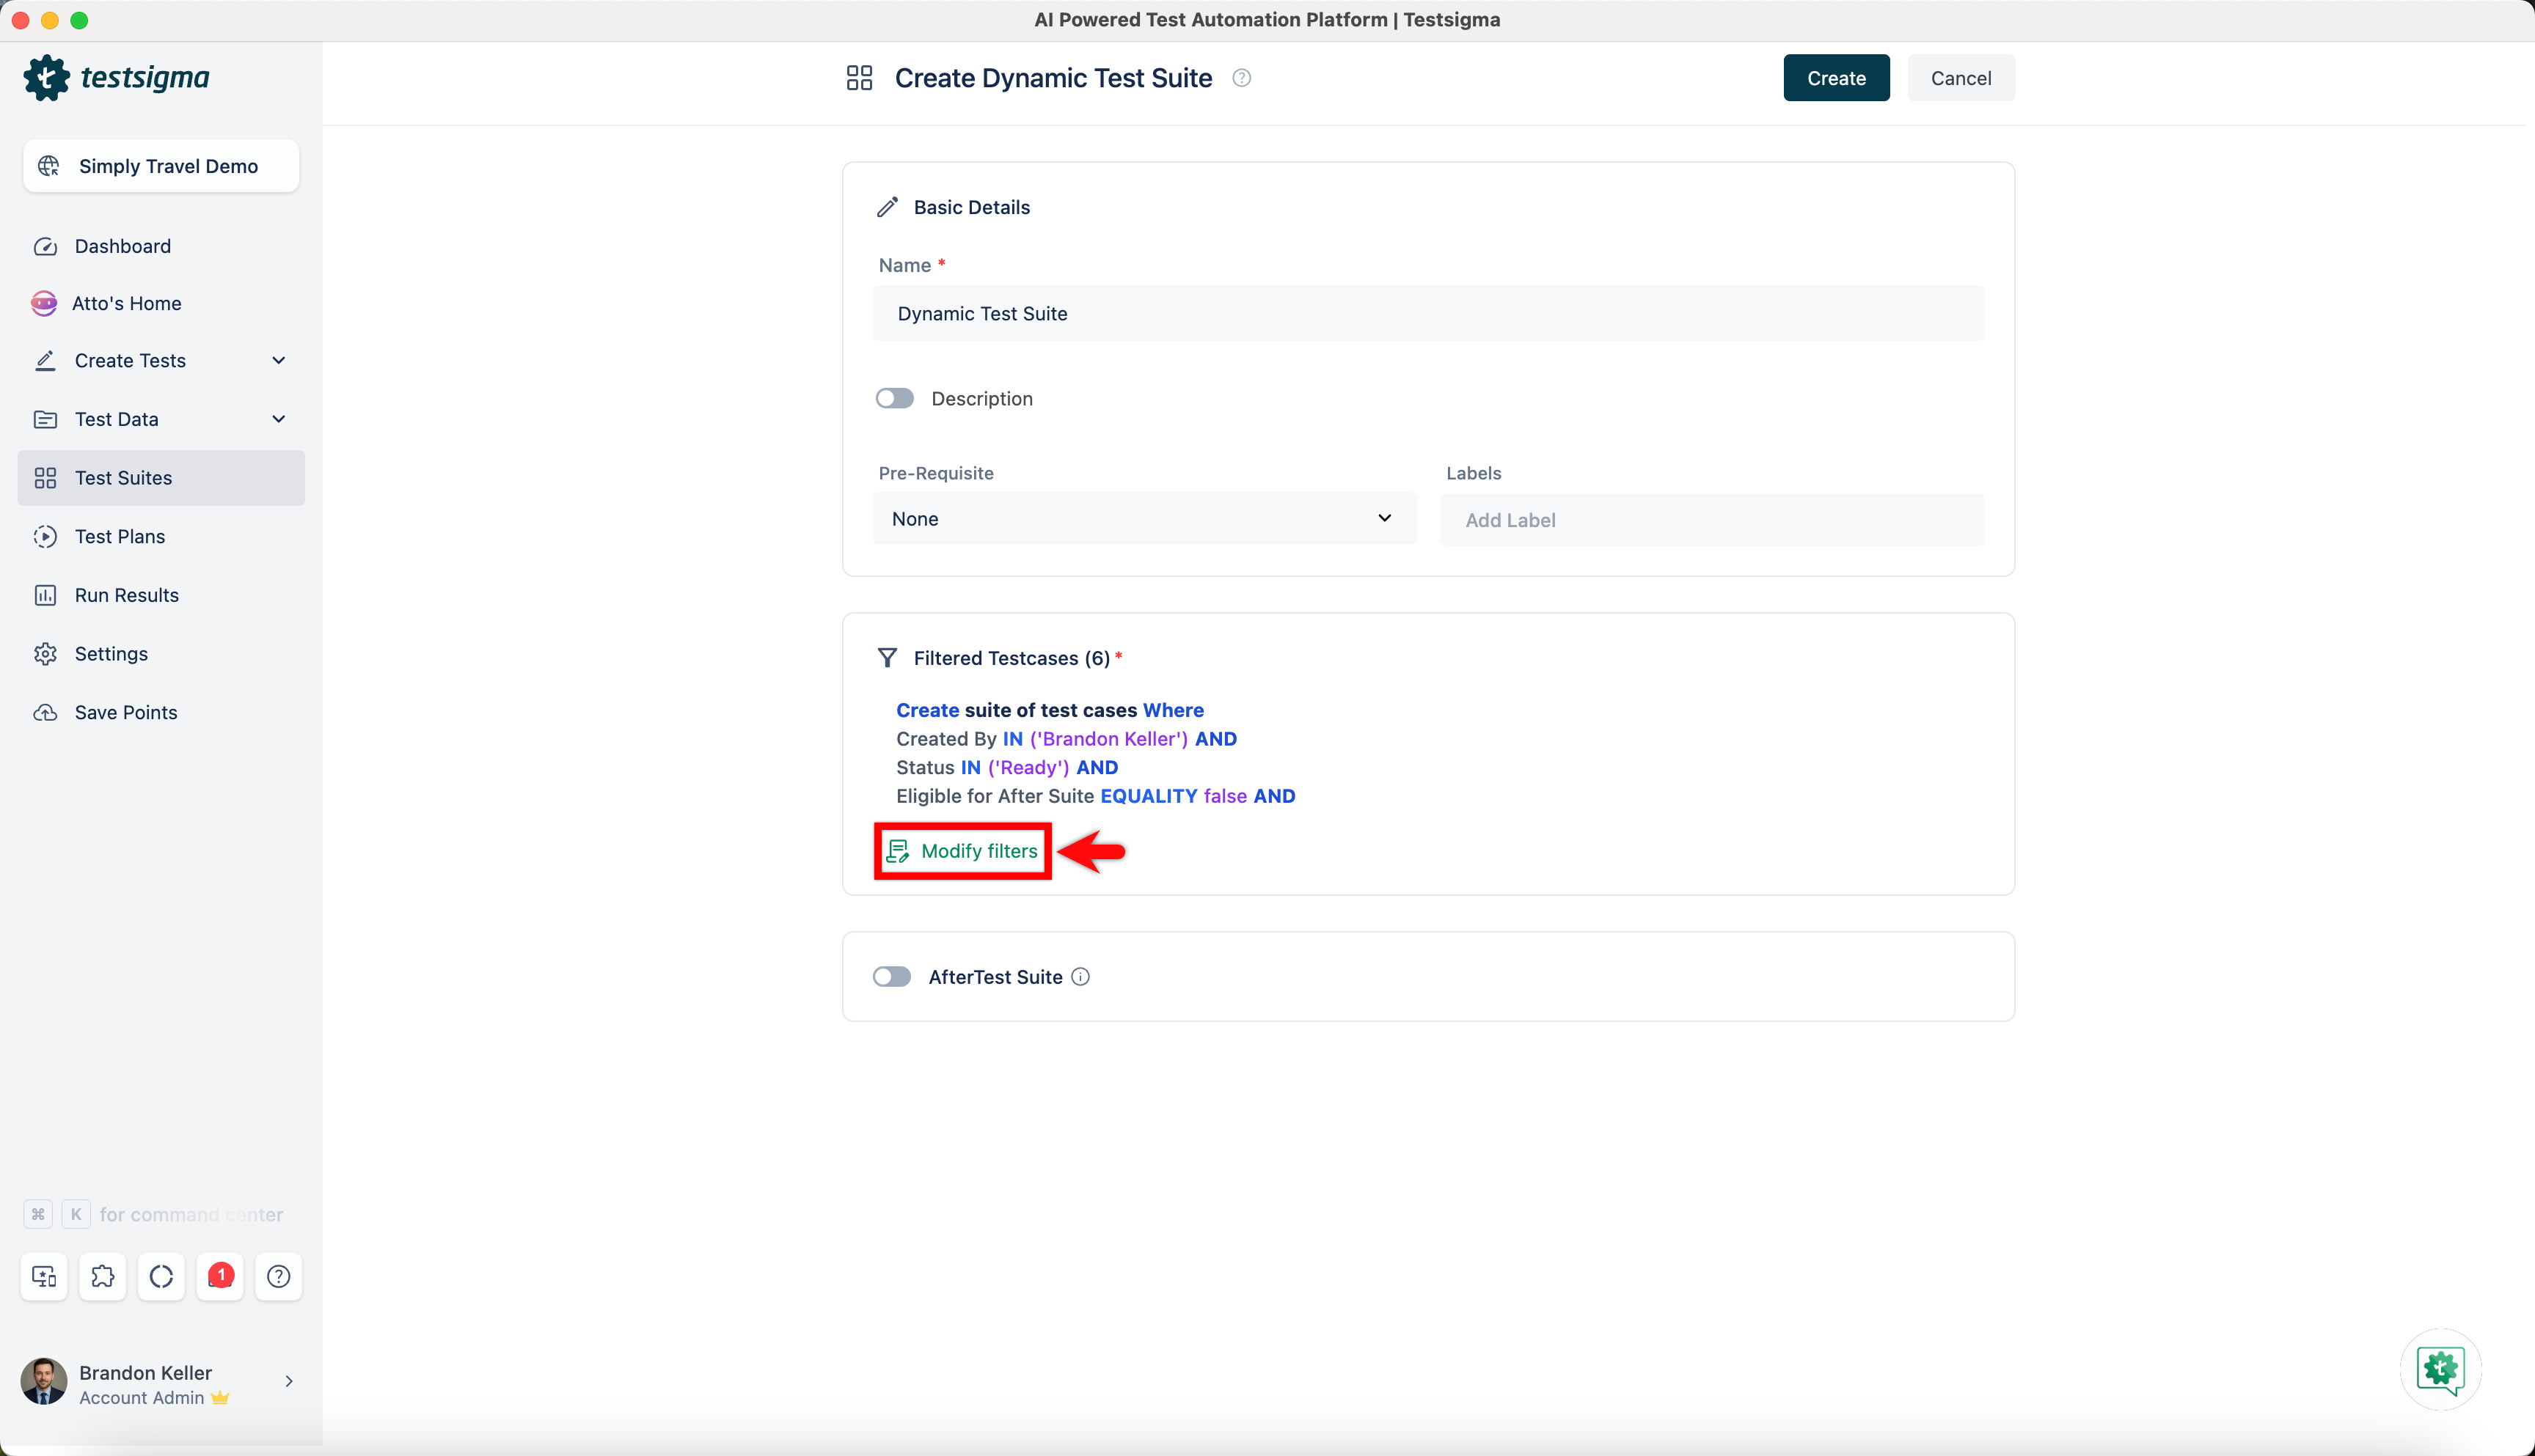This screenshot has width=2535, height=1456.
Task: Enable the Description toggle
Action: click(x=894, y=398)
